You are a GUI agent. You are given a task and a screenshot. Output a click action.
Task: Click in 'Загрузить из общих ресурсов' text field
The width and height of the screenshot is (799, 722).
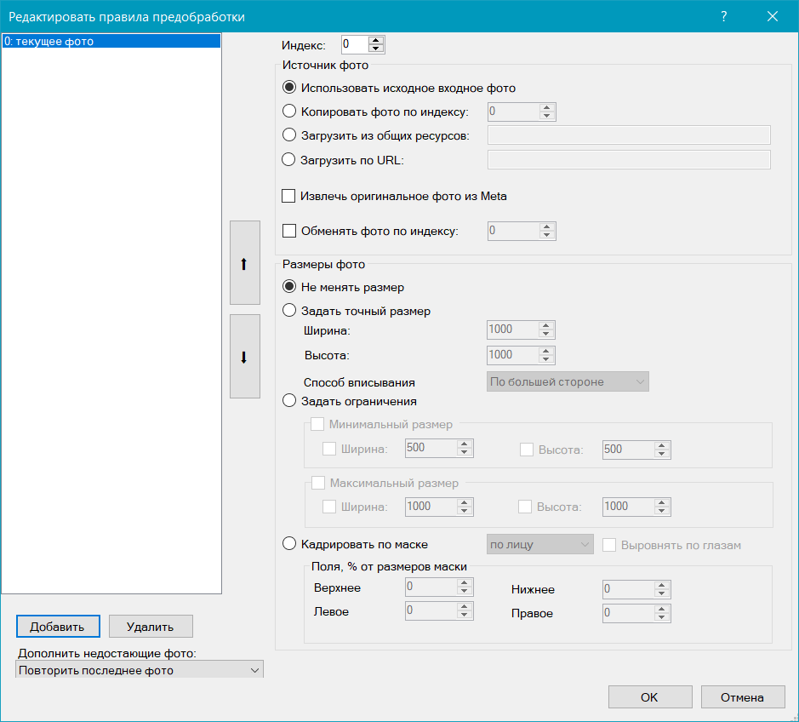coord(628,135)
